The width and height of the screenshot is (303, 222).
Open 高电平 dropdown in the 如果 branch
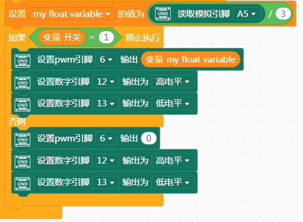point(173,82)
